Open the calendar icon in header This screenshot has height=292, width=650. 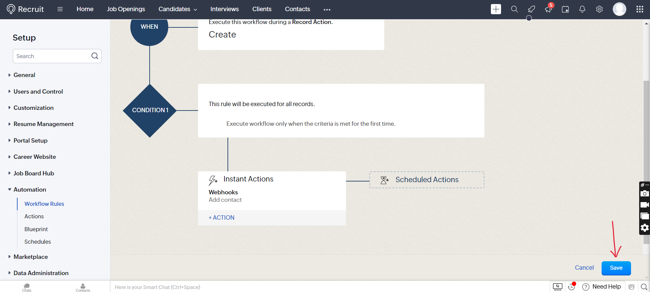pyautogui.click(x=565, y=9)
